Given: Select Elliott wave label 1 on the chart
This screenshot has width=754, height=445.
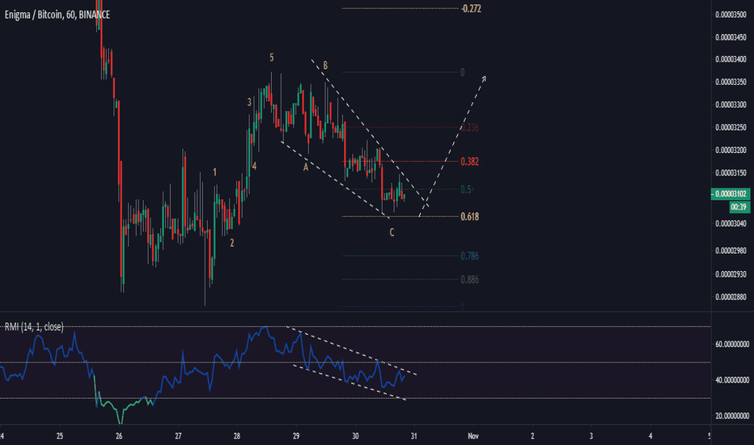Looking at the screenshot, I should tap(214, 172).
